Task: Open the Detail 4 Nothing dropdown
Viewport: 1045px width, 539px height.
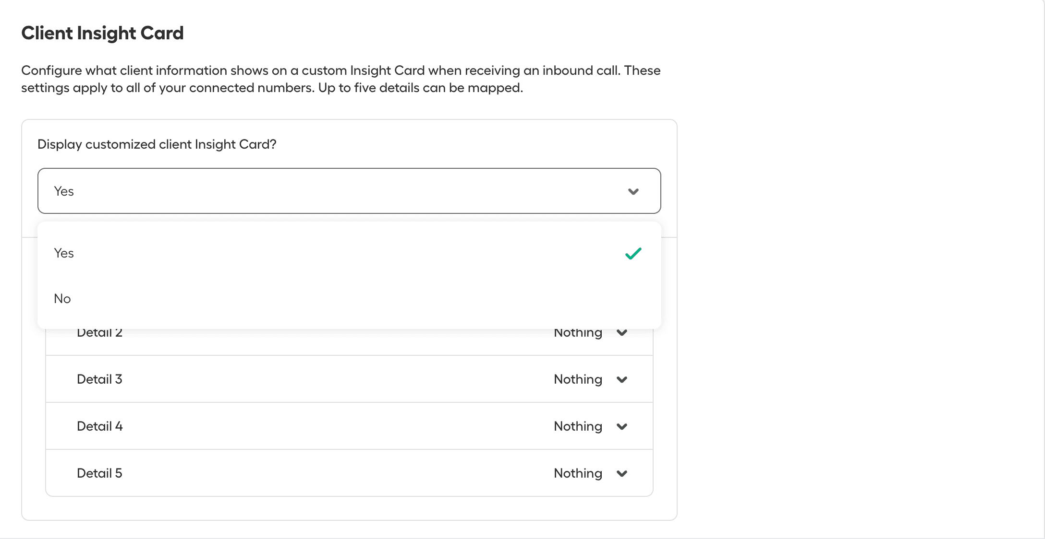Action: click(x=622, y=426)
